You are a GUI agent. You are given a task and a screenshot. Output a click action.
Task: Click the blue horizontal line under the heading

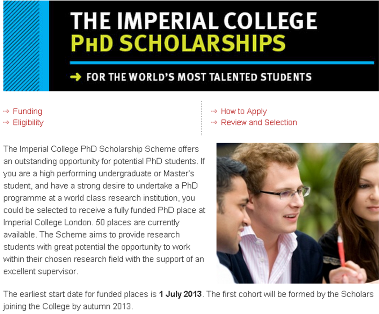coord(221,63)
